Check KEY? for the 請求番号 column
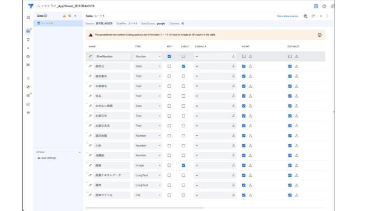Image resolution: width=376 pixels, height=211 pixels. (170, 76)
